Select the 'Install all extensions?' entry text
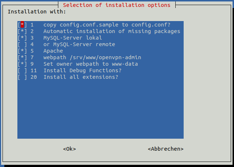The image size is (234, 167). (81, 77)
